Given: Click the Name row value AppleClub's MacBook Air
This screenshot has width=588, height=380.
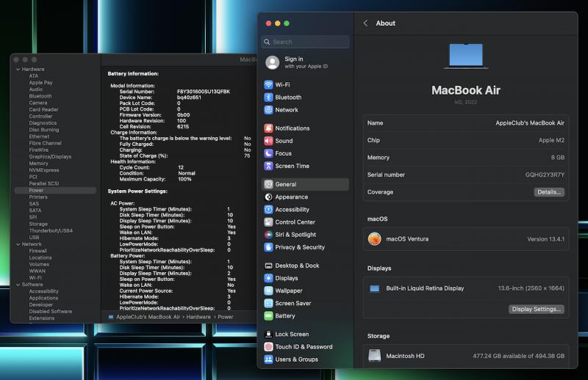Looking at the screenshot, I should tap(530, 123).
